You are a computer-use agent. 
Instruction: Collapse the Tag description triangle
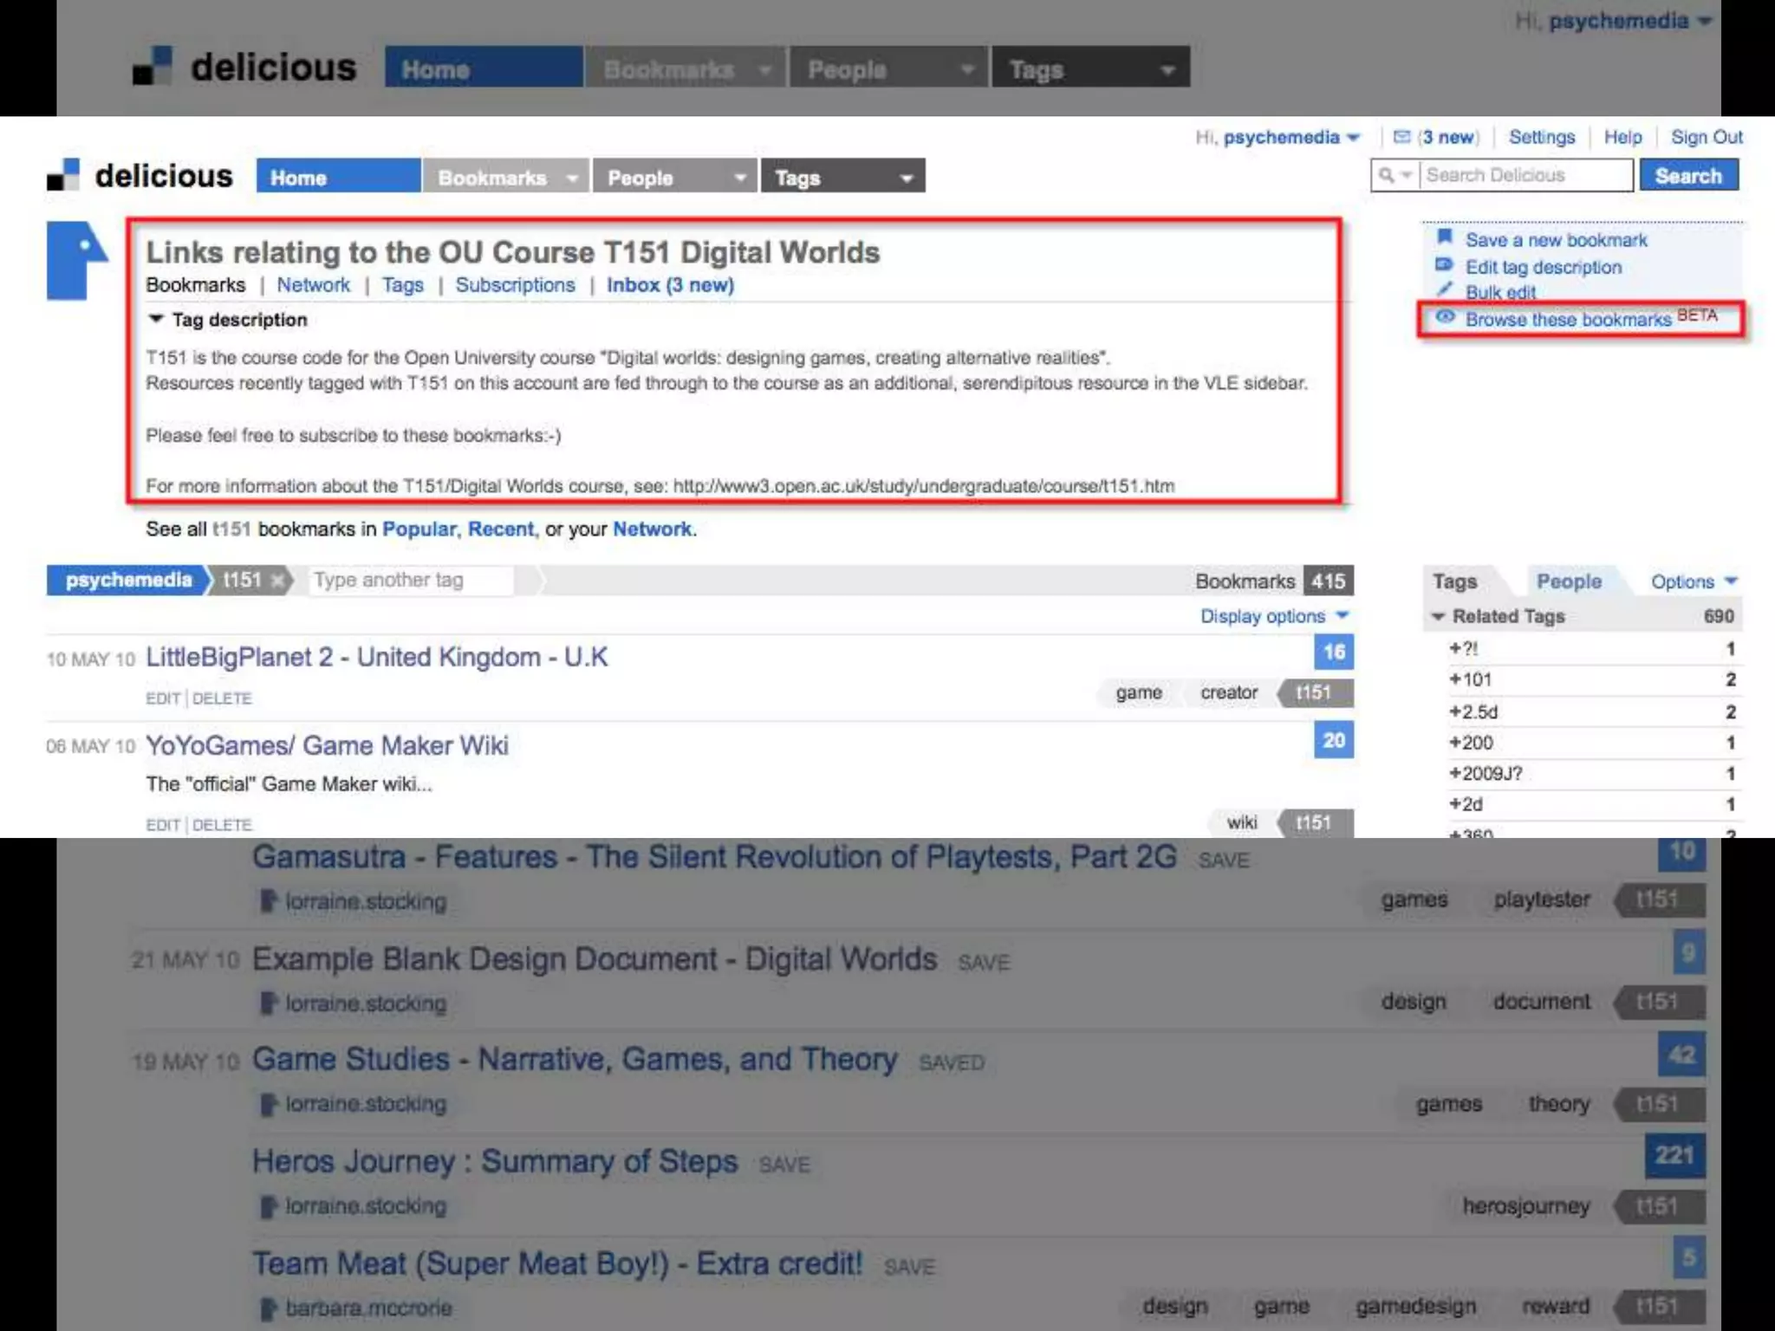(156, 319)
